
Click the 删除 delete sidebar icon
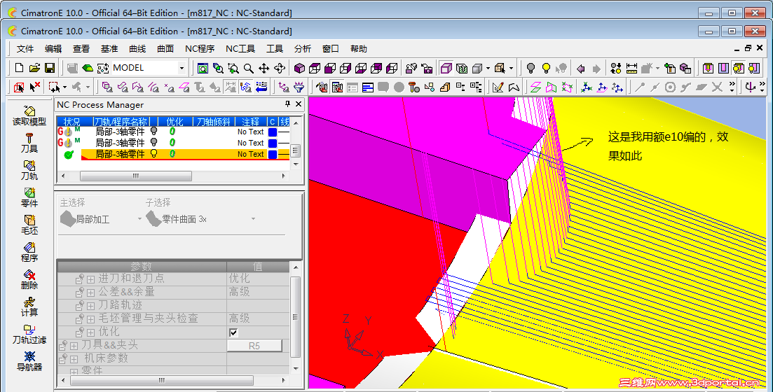click(x=29, y=280)
